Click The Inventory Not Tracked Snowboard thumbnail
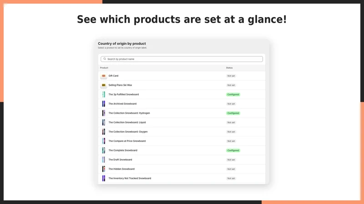This screenshot has height=204, width=364. tap(104, 178)
